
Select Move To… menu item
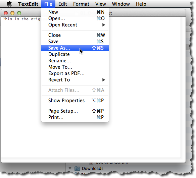(x=75, y=67)
